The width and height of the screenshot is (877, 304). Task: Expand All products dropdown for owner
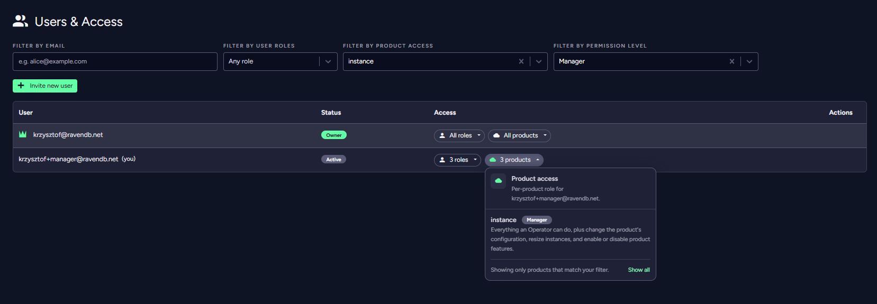(545, 136)
